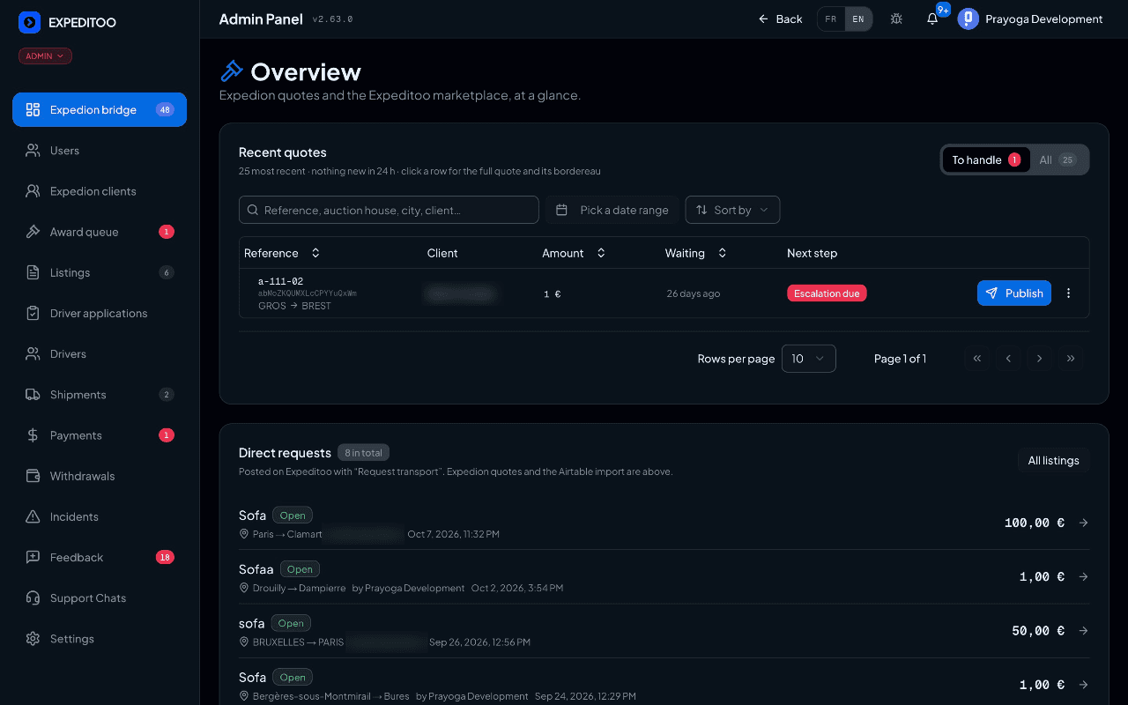
Task: Open Payments in the sidebar
Action: [100, 435]
